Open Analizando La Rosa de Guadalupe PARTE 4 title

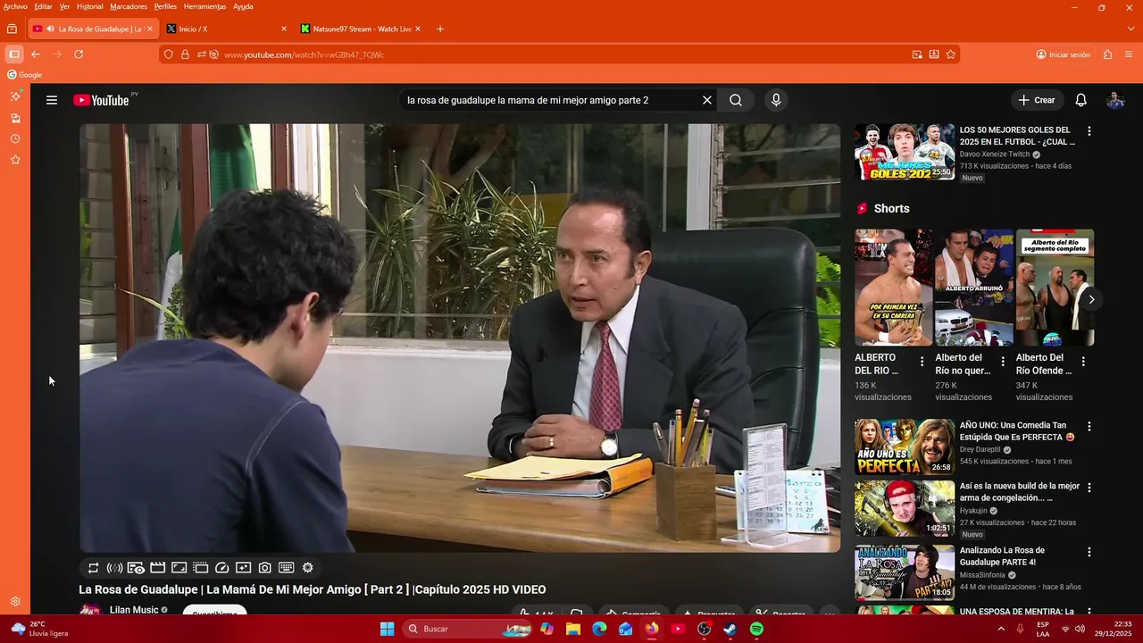(x=1002, y=556)
